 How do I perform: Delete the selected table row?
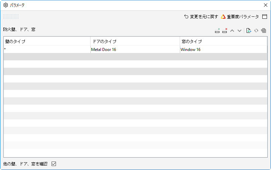[x=225, y=31]
